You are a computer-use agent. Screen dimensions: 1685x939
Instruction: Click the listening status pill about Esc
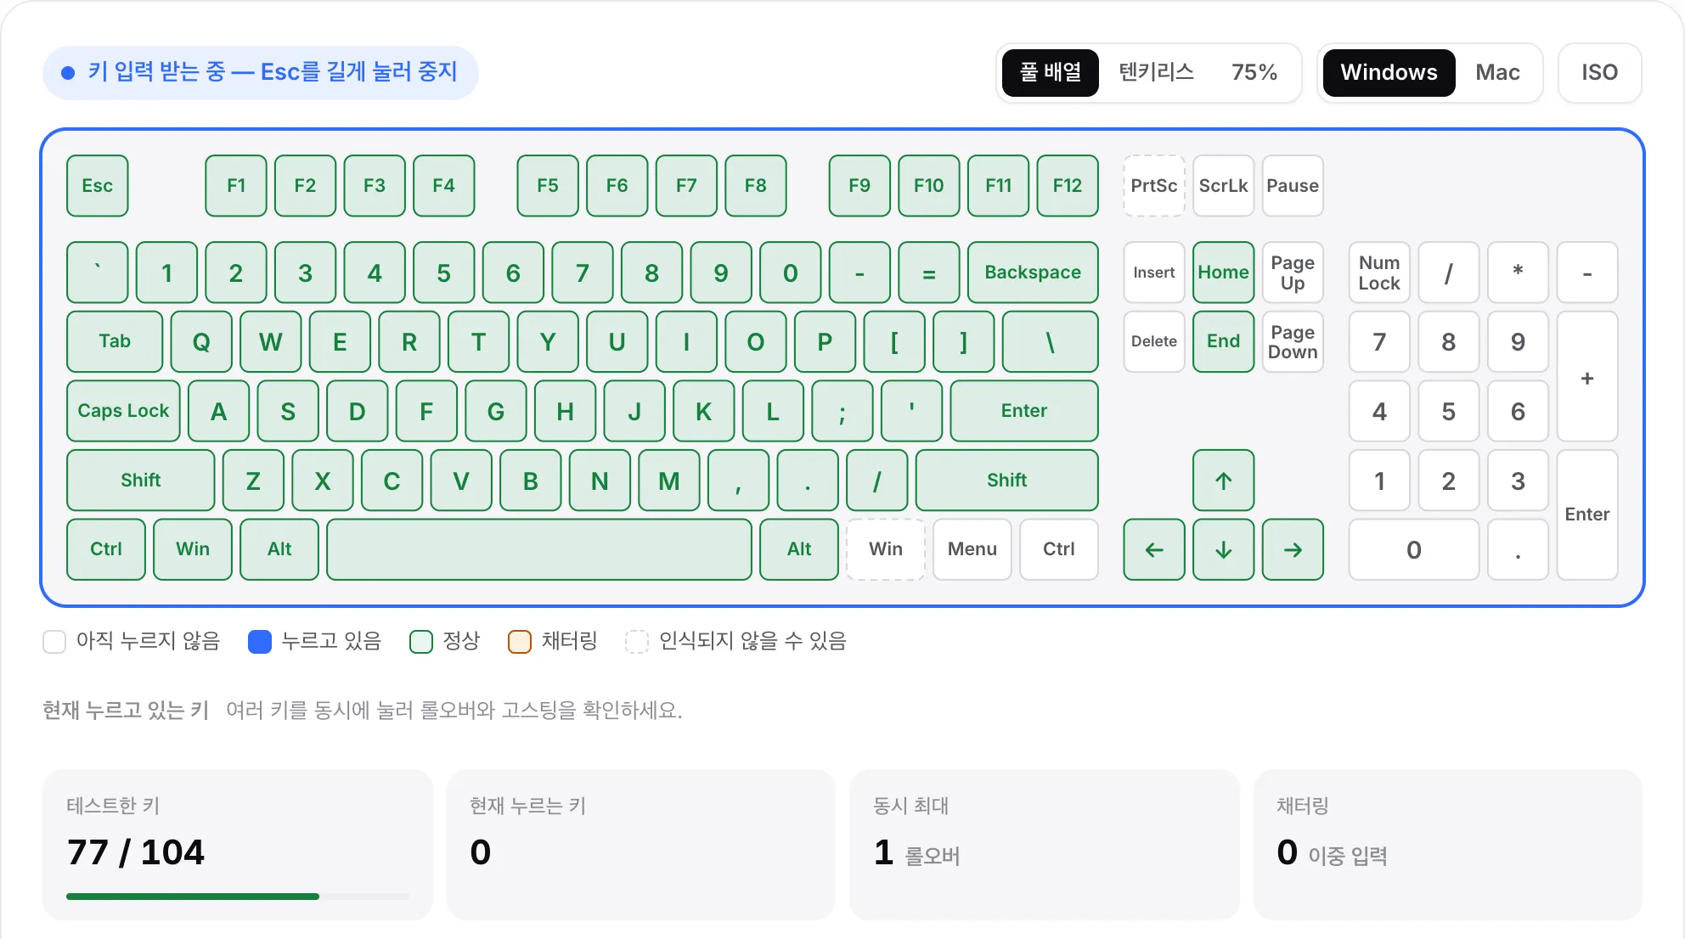click(x=260, y=72)
